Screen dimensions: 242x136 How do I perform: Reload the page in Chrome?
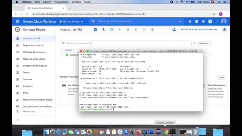[27, 14]
